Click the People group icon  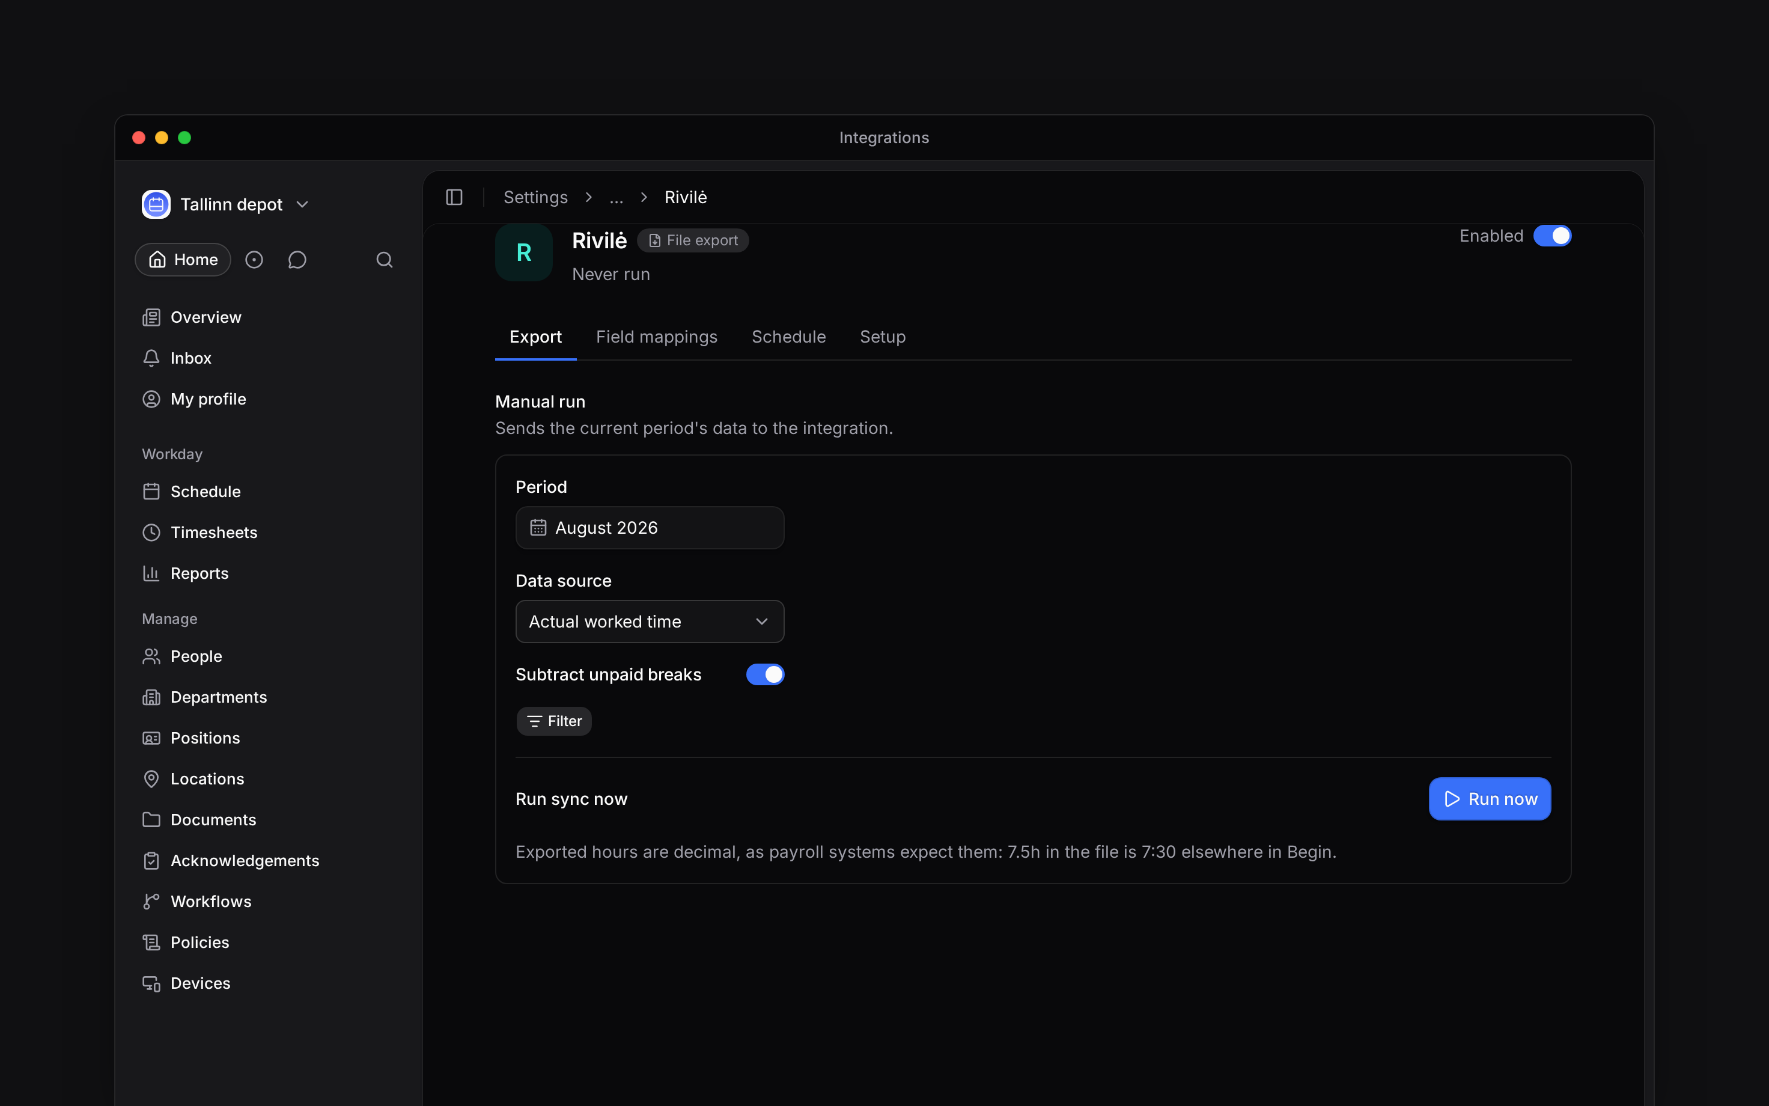[x=151, y=656]
